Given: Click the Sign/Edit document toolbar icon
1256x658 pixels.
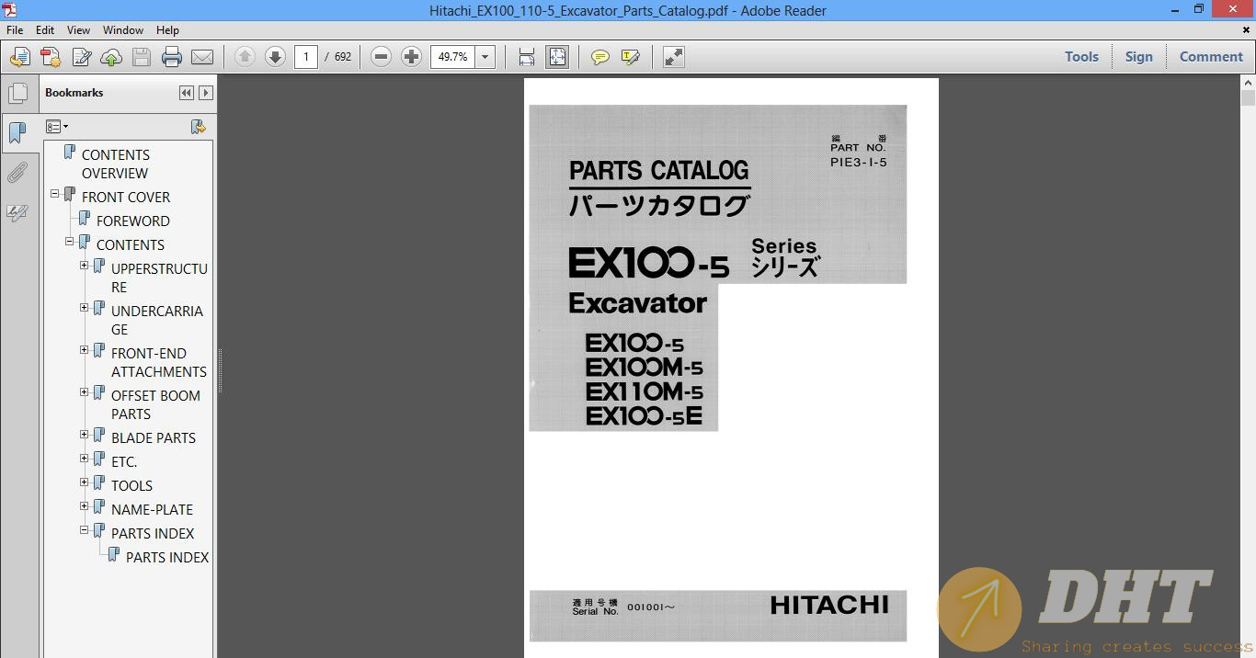Looking at the screenshot, I should click(81, 57).
